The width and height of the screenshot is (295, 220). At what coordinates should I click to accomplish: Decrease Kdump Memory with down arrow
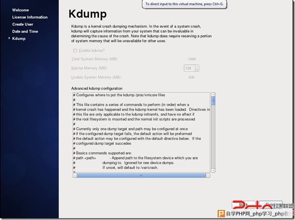pos(197,70)
